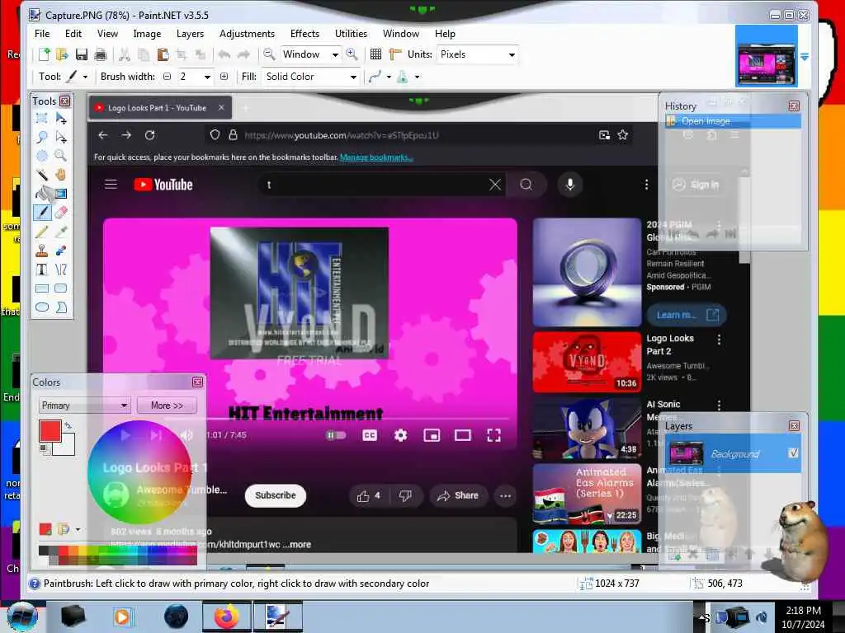Open the Effects menu
Viewport: 845px width, 633px height.
point(304,33)
